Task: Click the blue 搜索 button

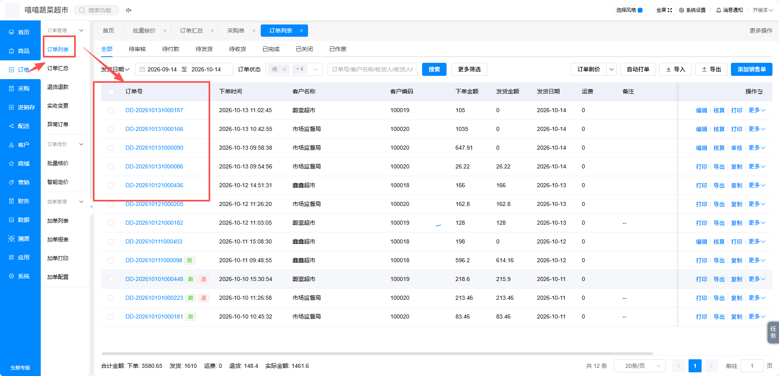Action: coord(434,69)
